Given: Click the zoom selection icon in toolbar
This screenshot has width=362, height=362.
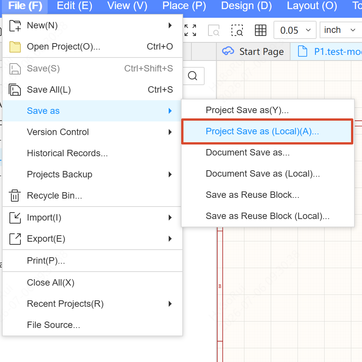Looking at the screenshot, I should point(237,30).
